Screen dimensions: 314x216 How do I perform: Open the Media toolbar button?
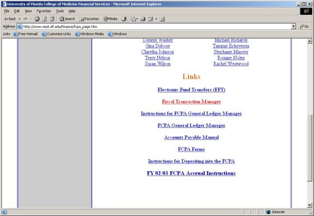point(110,19)
